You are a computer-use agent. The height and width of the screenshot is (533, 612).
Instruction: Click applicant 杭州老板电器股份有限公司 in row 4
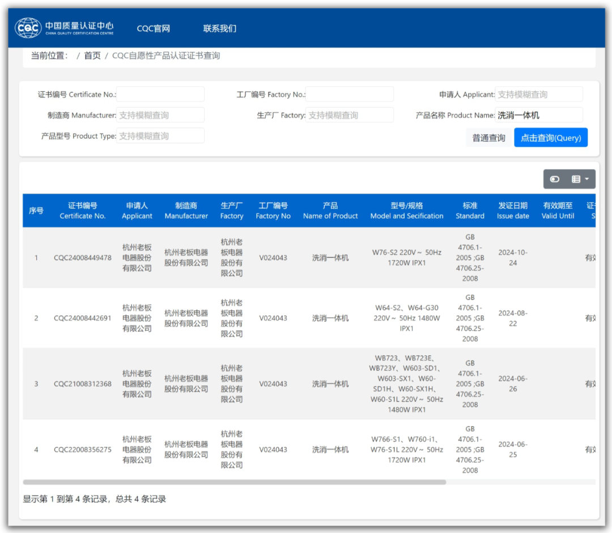click(x=137, y=450)
